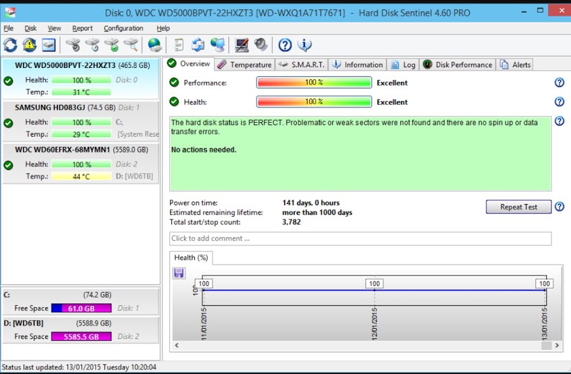This screenshot has height=374, width=571.
Task: Click the globe toolbar icon
Action: (x=154, y=45)
